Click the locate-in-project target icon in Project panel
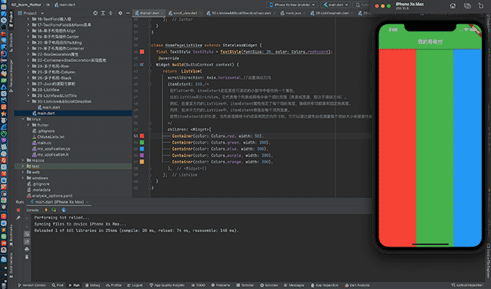 point(95,13)
